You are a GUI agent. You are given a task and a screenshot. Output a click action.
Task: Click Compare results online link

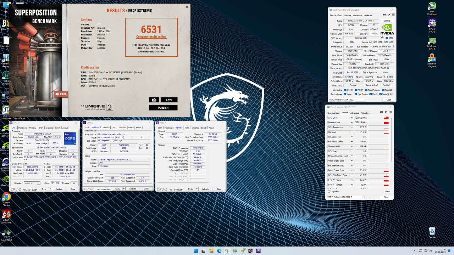pyautogui.click(x=151, y=37)
